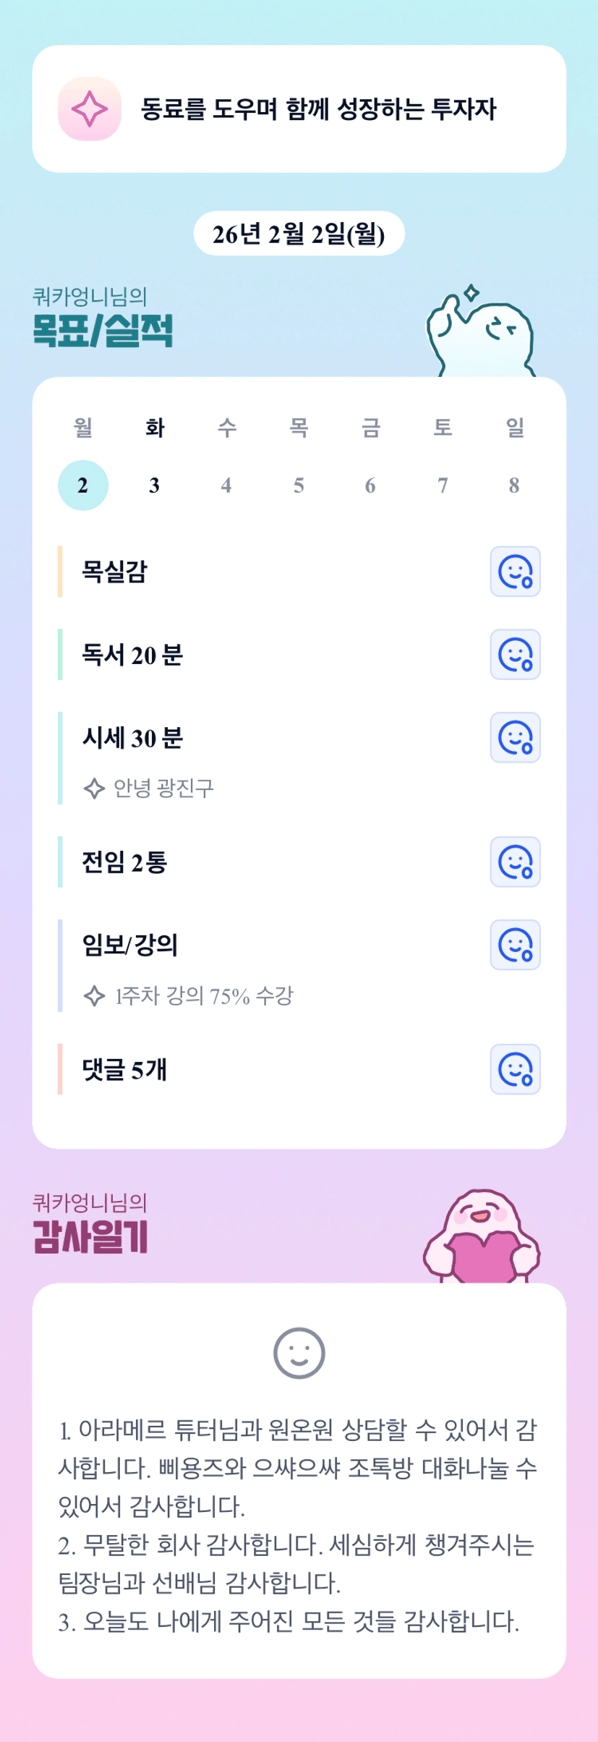Viewport: 598px width, 1742px height.
Task: Select Friday the 6th in week calendar
Action: [370, 485]
